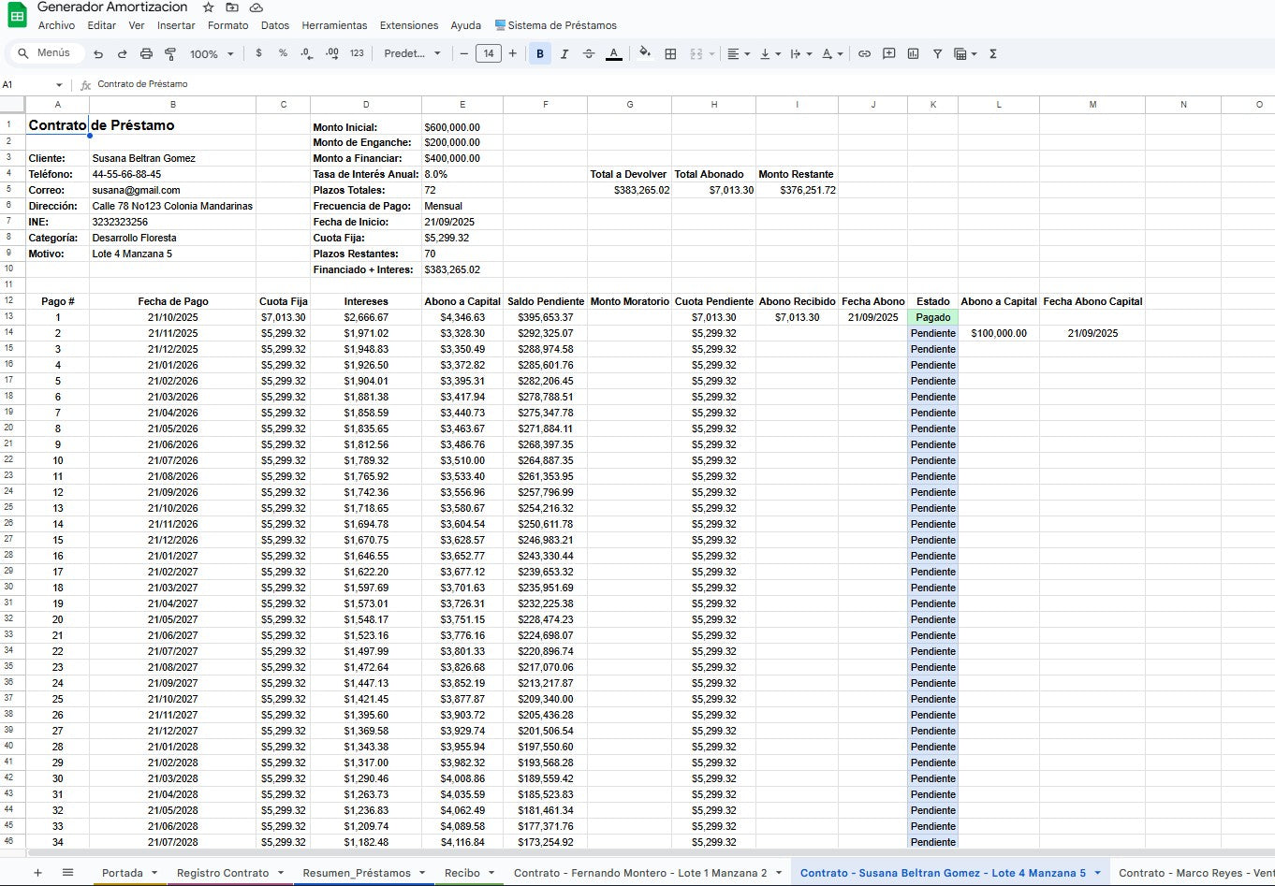Viewport: 1275px width, 886px height.
Task: Insert a link using the link icon
Action: point(864,53)
